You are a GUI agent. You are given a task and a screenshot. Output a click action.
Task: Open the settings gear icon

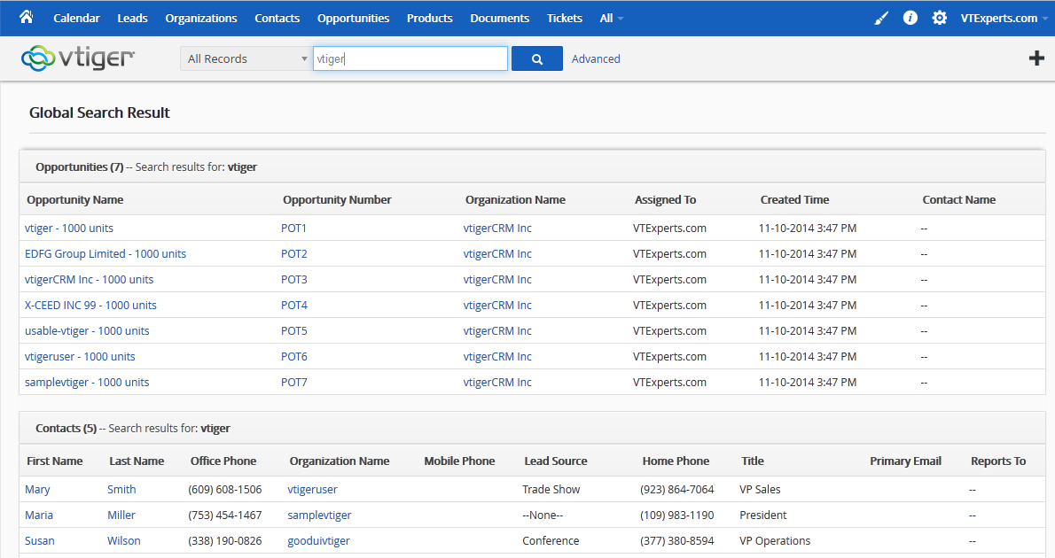tap(939, 18)
